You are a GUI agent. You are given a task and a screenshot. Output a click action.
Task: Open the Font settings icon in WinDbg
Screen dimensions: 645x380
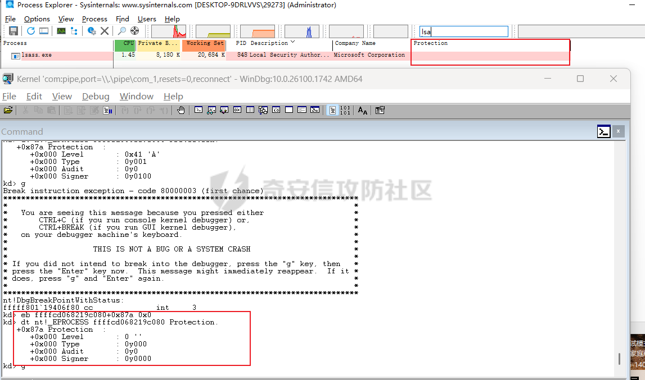(363, 111)
